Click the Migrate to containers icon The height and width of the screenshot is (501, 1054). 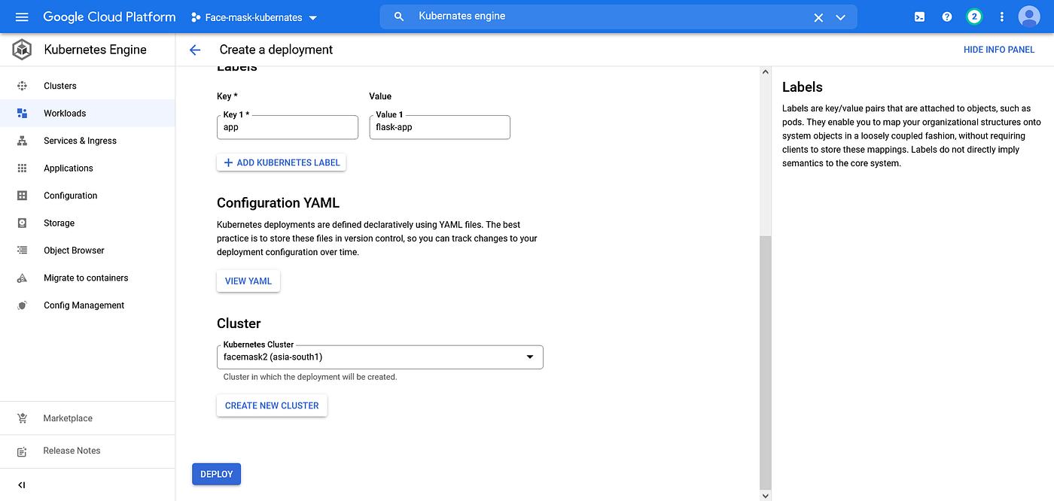(x=22, y=278)
